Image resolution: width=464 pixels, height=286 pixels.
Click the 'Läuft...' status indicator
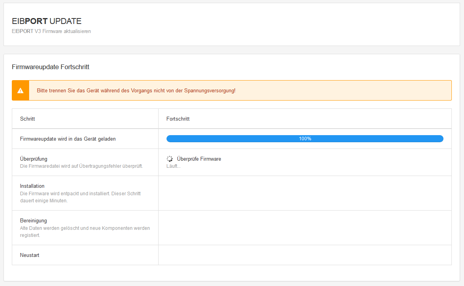174,166
